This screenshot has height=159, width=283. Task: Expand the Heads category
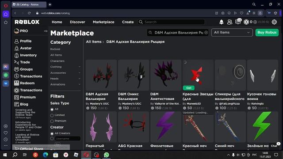pos(80,79)
